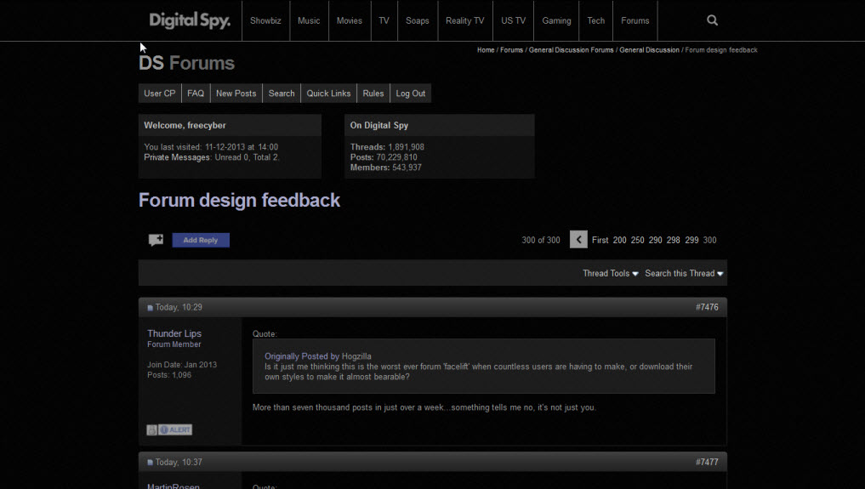Click the Digital Spy logo
This screenshot has width=865, height=489.
point(190,20)
